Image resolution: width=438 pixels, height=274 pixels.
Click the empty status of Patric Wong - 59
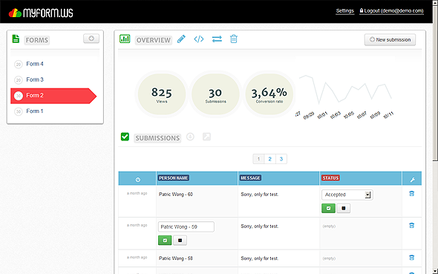coord(329,226)
